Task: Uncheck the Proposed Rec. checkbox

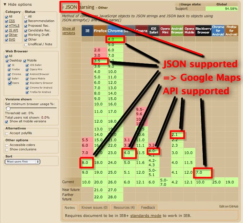Action: tap(26, 26)
